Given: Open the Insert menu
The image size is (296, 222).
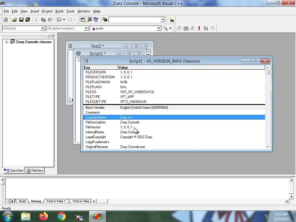Looking at the screenshot, I should coord(35,11).
